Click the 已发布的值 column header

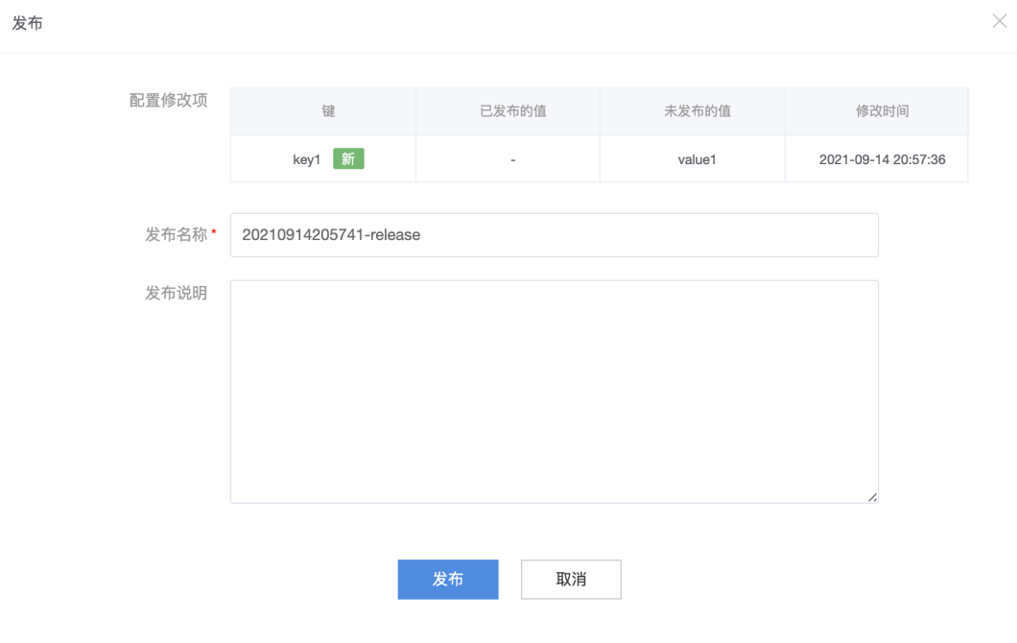(x=512, y=111)
